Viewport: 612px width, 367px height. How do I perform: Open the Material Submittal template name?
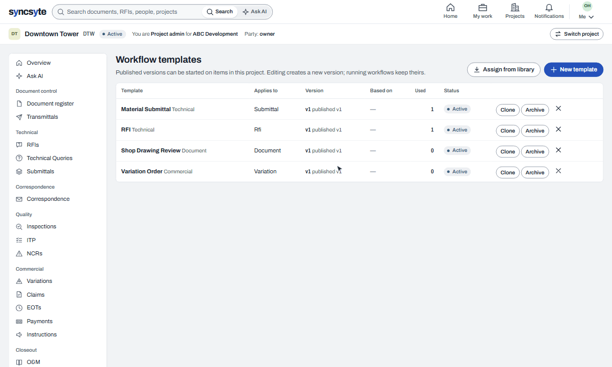(146, 109)
